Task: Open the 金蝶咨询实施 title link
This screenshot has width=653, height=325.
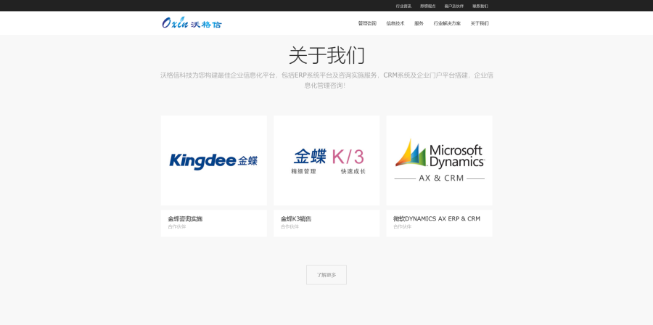Action: click(185, 218)
